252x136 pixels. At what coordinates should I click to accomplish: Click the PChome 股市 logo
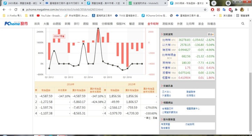tap(16, 23)
